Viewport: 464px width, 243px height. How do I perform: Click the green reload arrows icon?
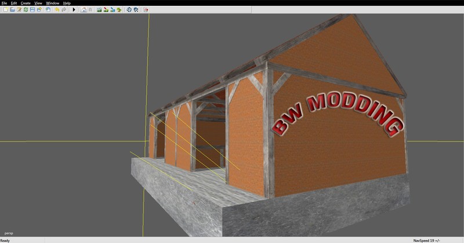coord(26,10)
